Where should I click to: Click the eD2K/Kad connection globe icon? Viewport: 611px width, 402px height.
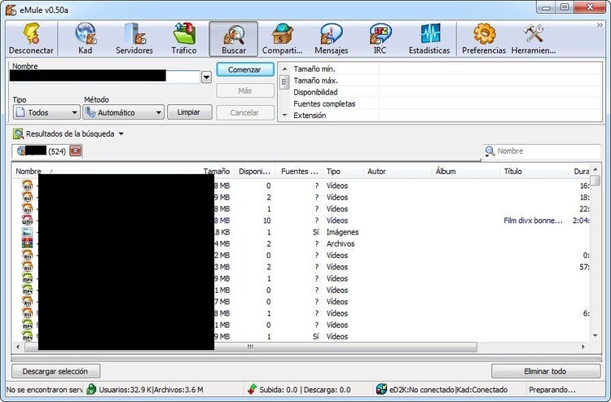tap(381, 389)
